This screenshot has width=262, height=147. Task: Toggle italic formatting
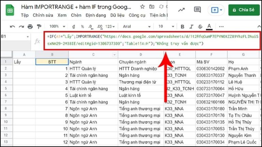(x=191, y=27)
